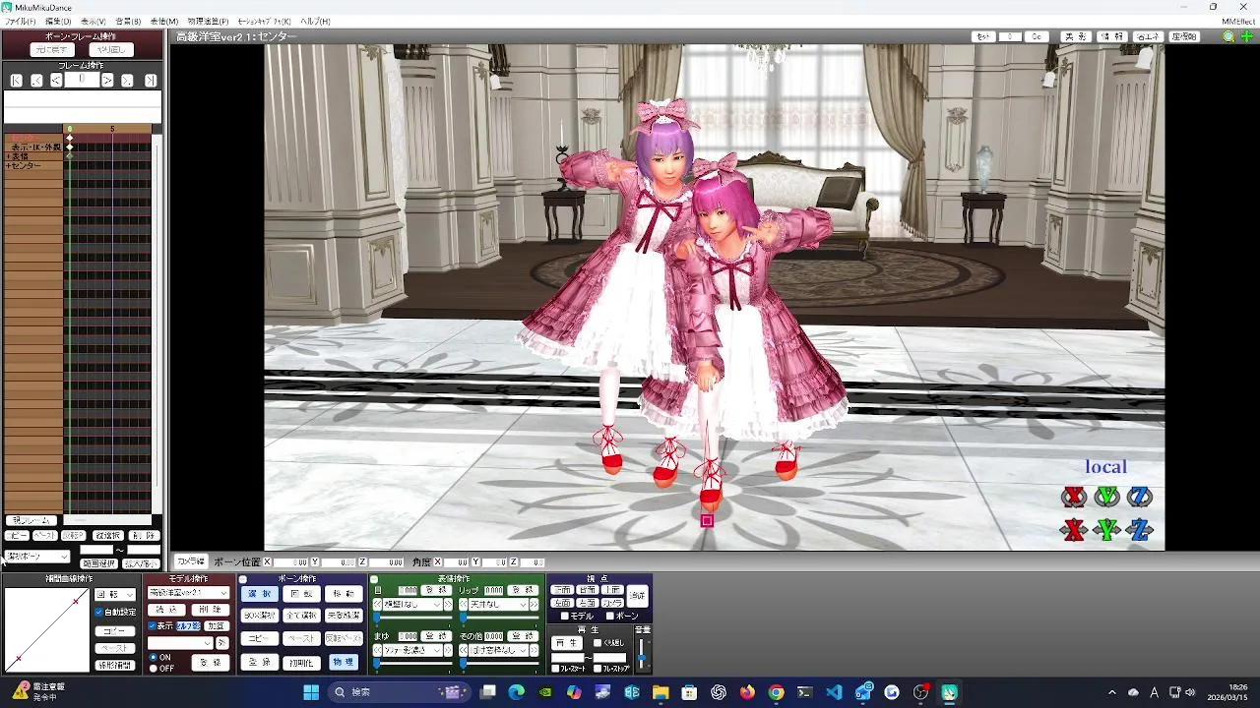Toggle the くり返し repeat checkbox

[598, 642]
